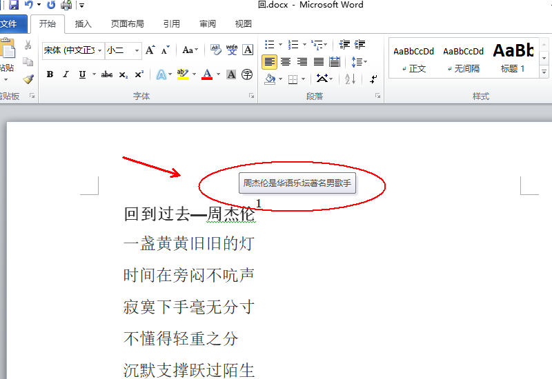
Task: Clear formatting with the eraser icon
Action: point(216,50)
